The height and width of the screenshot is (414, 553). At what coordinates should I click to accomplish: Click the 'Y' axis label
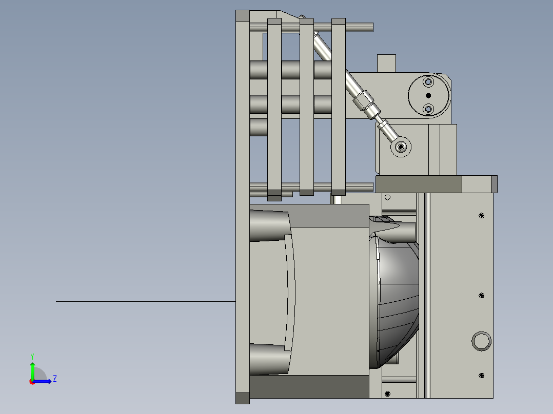point(32,356)
